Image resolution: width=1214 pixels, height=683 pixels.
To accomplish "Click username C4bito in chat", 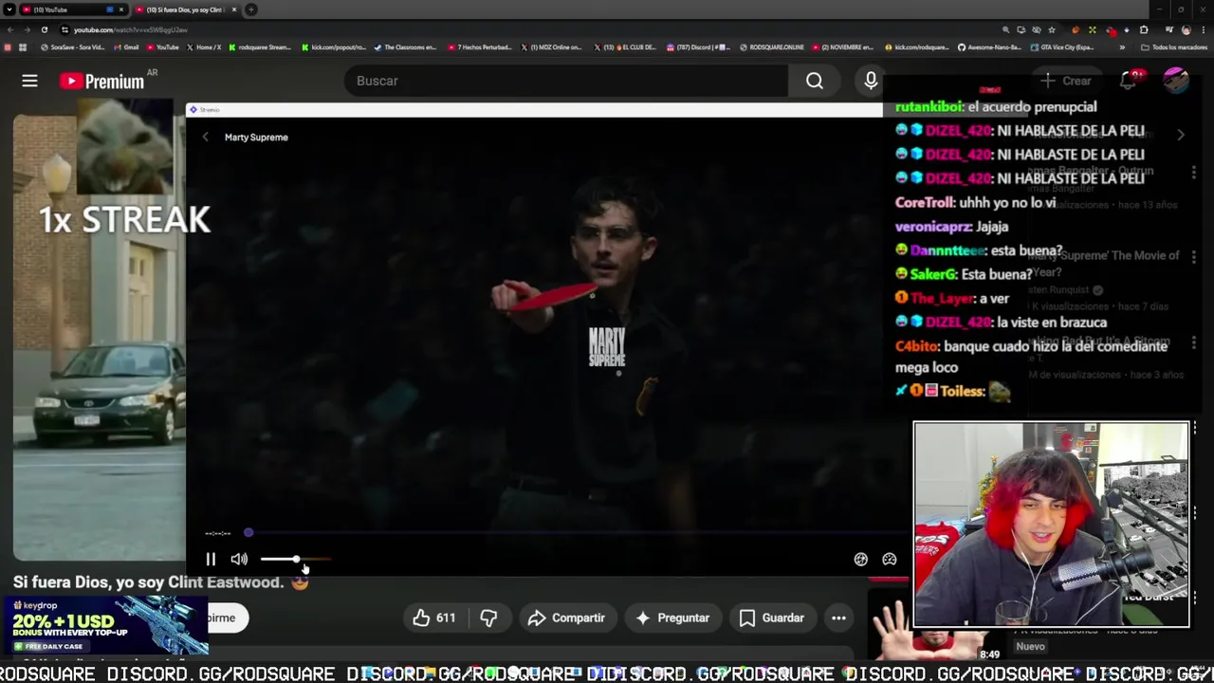I will click(917, 346).
